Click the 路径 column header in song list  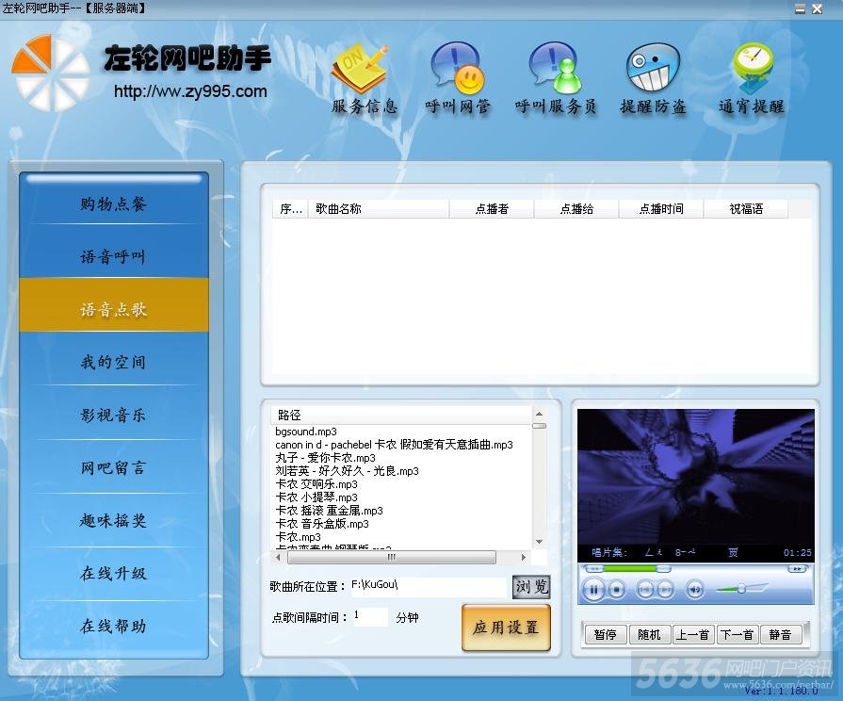point(401,415)
